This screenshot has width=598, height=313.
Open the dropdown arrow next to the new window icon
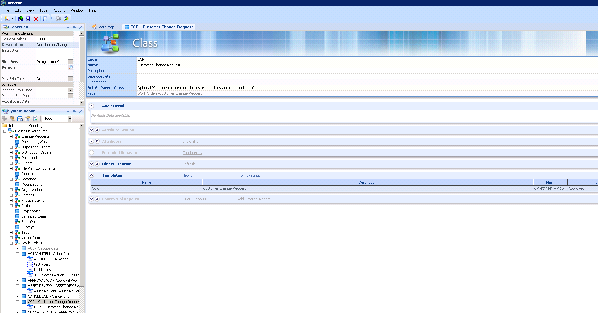coord(13,19)
